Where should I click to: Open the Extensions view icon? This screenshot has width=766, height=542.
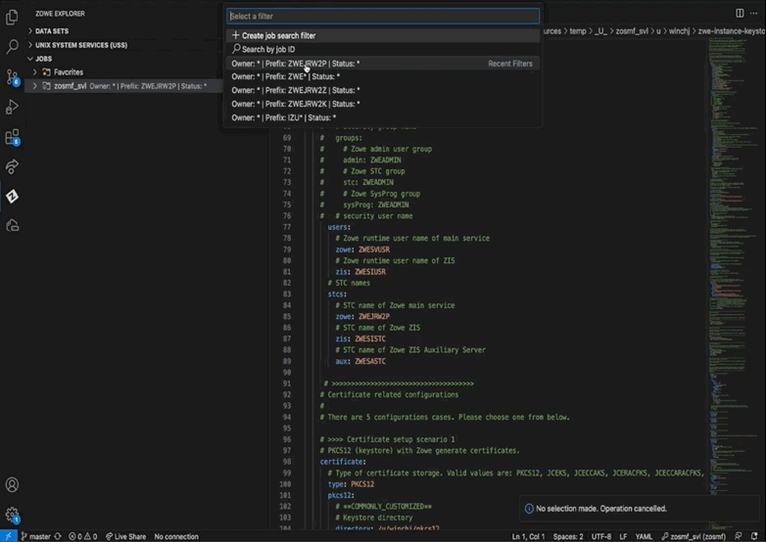coord(12,137)
